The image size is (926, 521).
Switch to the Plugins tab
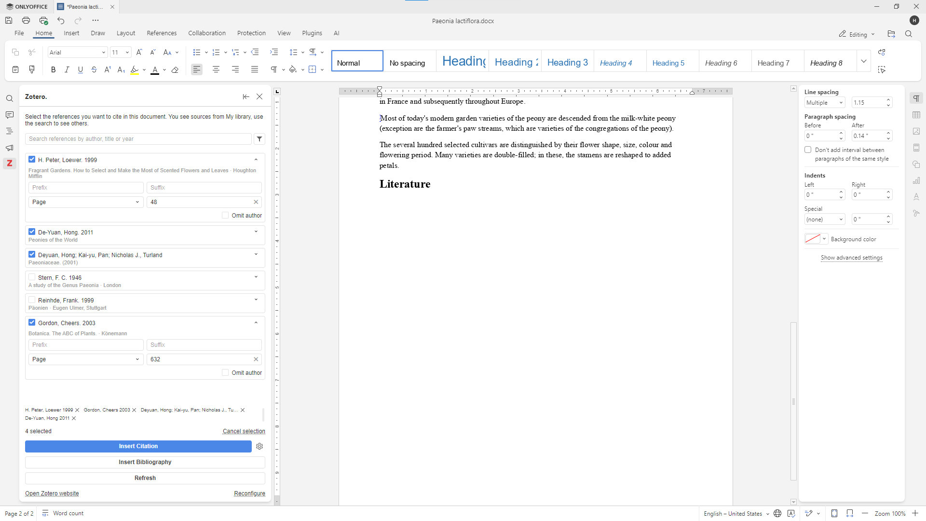tap(312, 33)
